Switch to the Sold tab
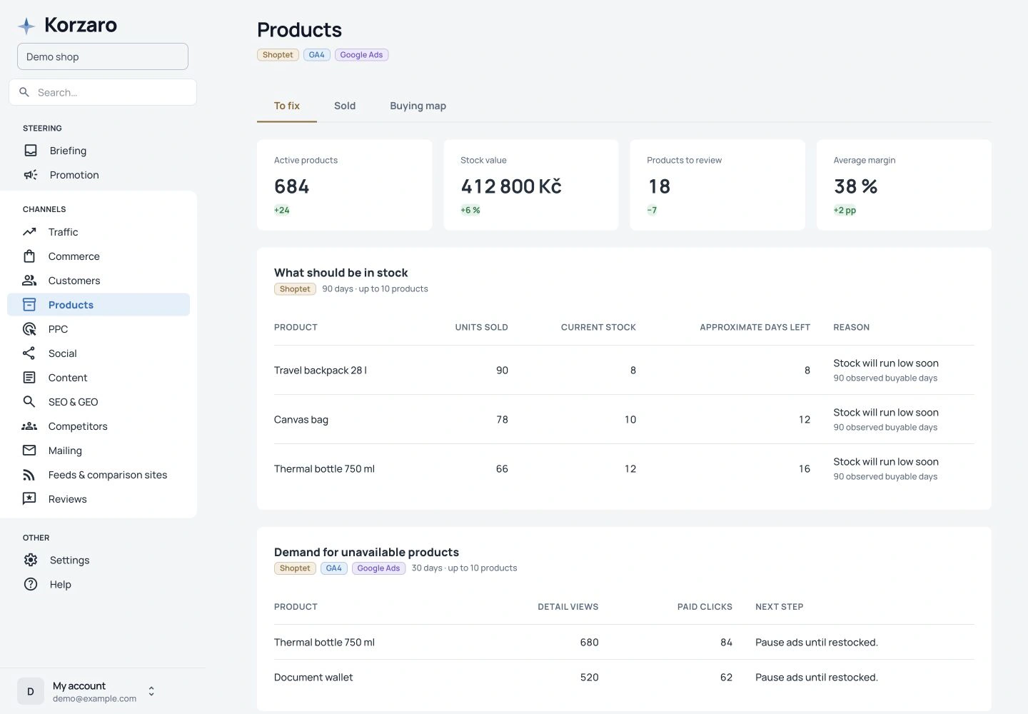 coord(345,106)
